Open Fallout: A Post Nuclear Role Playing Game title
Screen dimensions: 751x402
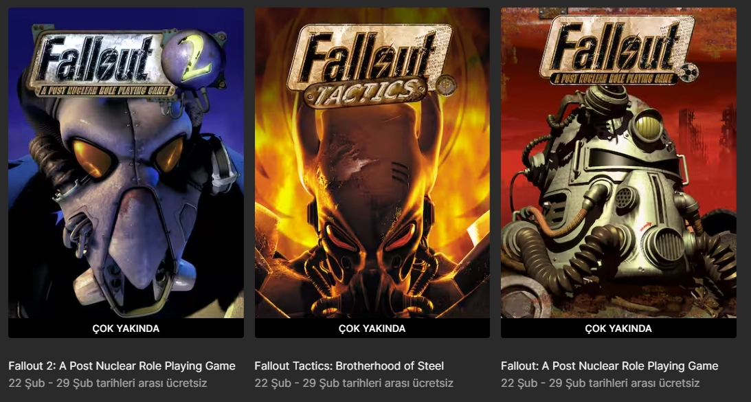click(609, 366)
